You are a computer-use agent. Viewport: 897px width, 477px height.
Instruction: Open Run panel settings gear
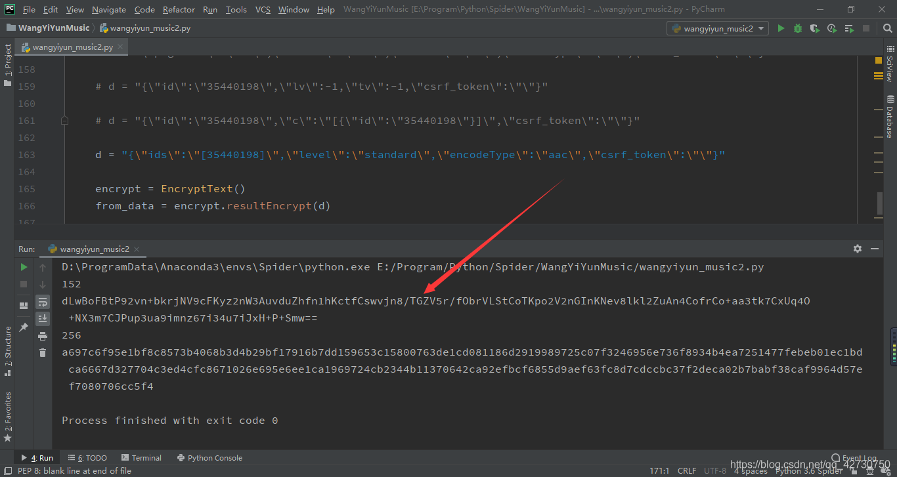click(858, 249)
